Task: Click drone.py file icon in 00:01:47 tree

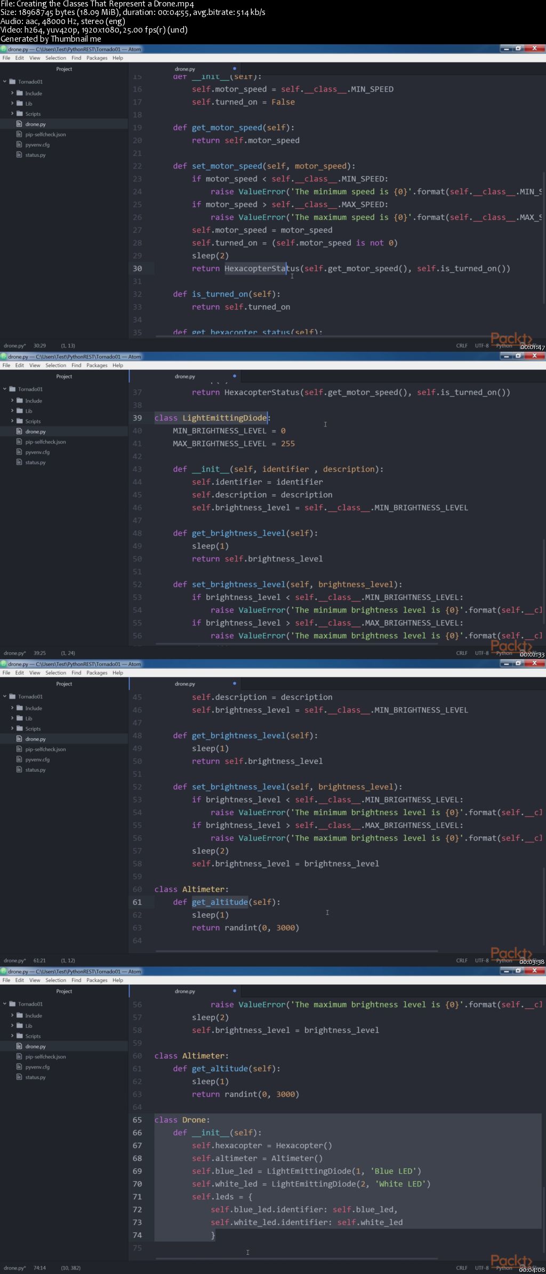Action: (x=19, y=124)
